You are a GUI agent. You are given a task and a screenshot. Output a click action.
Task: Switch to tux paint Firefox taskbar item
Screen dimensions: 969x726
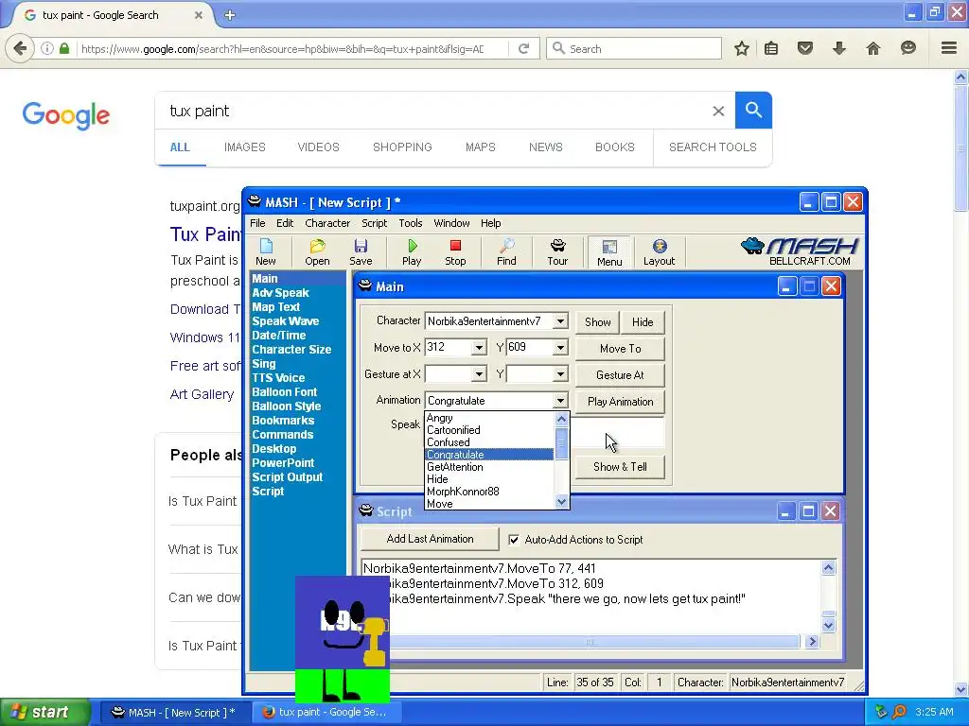point(326,713)
